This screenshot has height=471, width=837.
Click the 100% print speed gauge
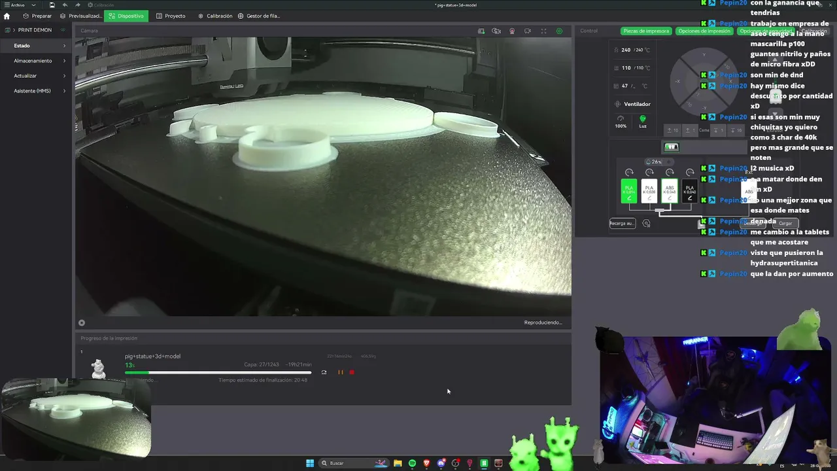[x=621, y=122]
